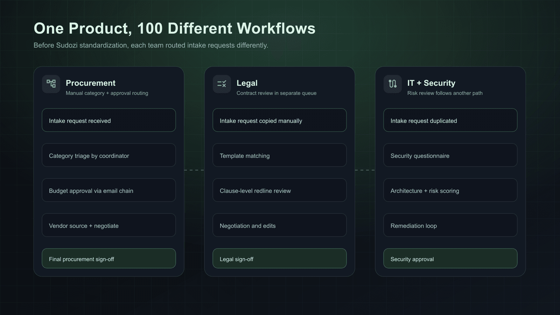This screenshot has width=560, height=315.
Task: Click the "Procurement" card heading
Action: tap(91, 83)
